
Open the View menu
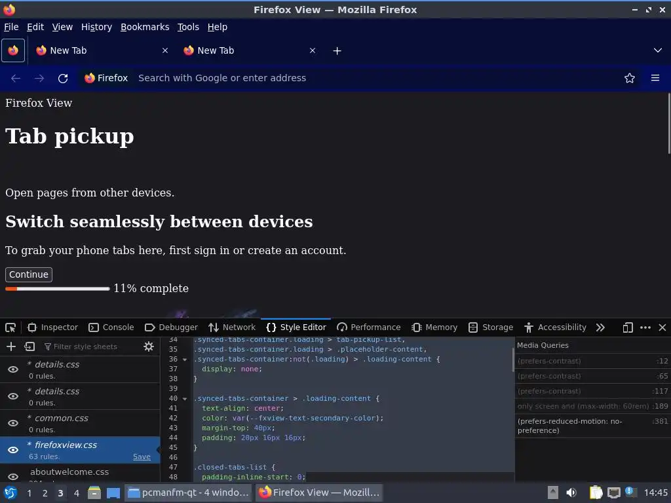[x=62, y=27]
